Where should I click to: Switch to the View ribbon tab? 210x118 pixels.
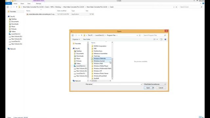[29, 4]
